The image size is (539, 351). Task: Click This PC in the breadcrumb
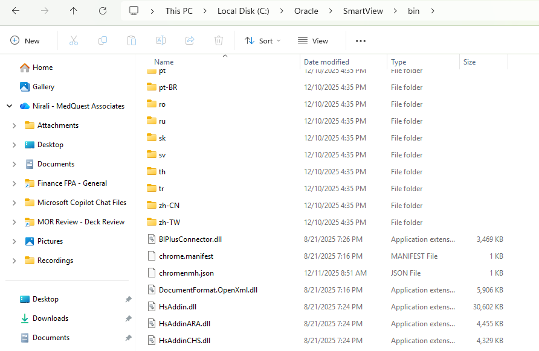coord(179,11)
